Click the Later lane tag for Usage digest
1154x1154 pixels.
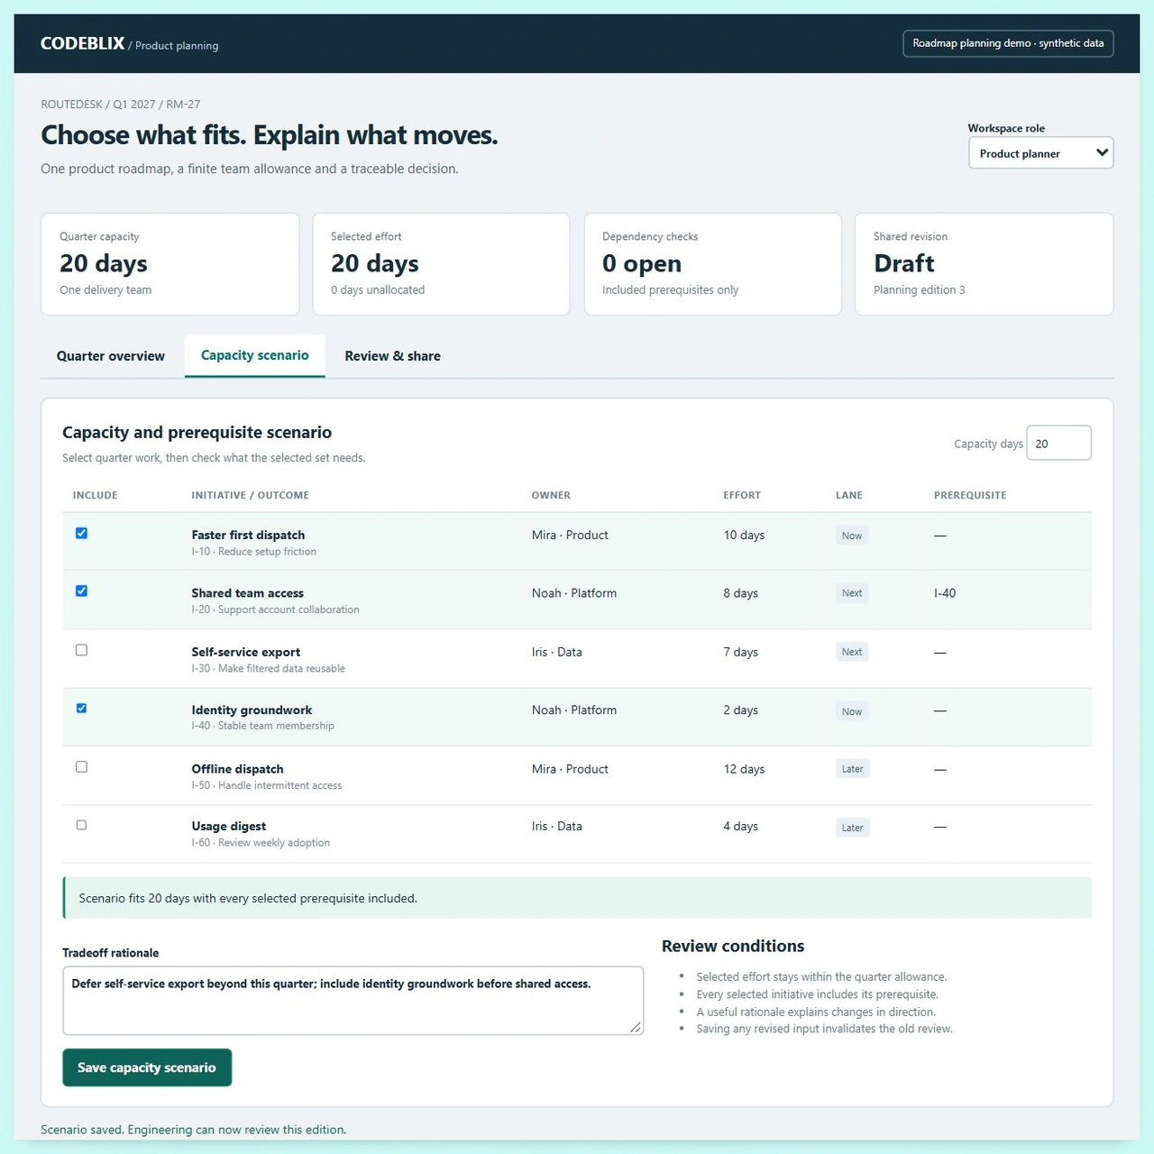(853, 828)
